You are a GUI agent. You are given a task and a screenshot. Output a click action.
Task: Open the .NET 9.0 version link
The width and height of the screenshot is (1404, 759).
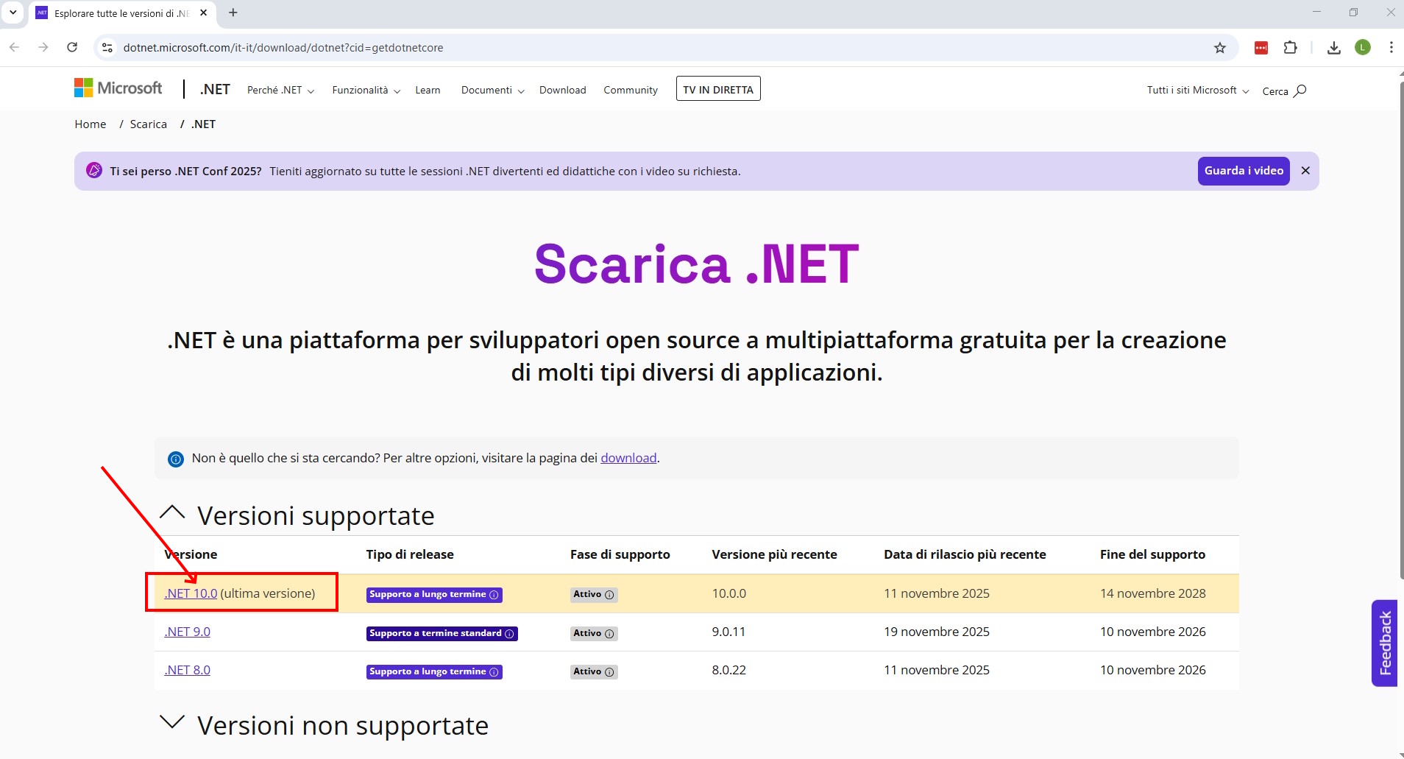(x=188, y=632)
